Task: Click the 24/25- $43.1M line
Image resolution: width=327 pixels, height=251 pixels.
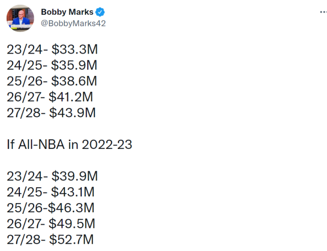Action: 51,192
